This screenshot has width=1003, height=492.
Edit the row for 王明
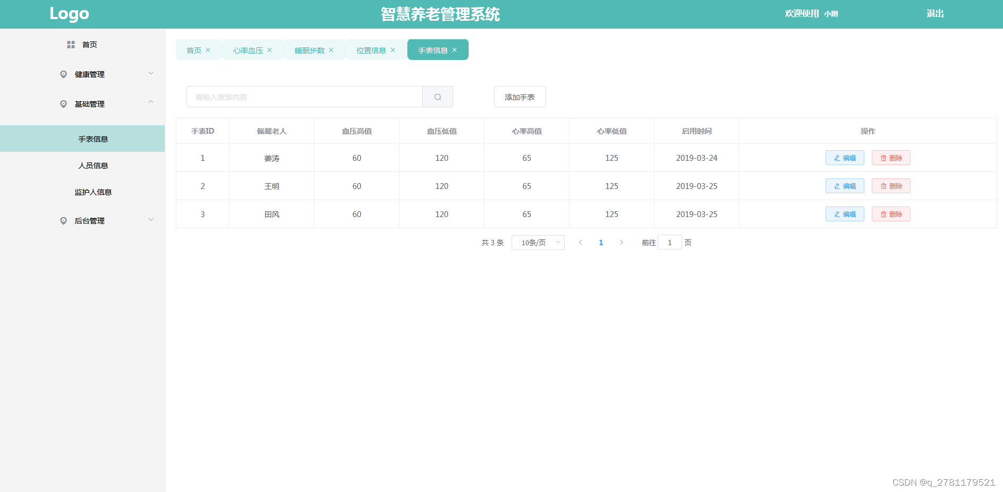click(x=845, y=186)
